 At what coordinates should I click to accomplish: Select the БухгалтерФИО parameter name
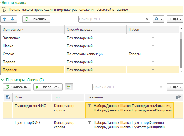click(x=27, y=123)
